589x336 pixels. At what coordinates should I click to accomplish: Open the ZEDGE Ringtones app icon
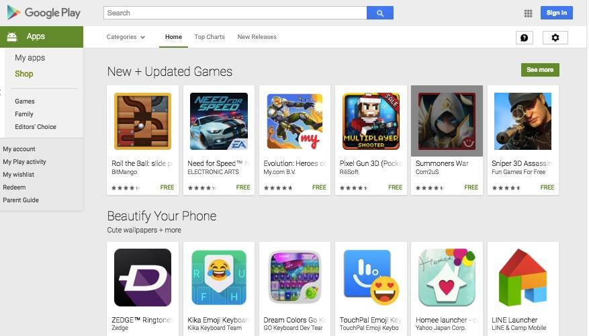tap(142, 278)
